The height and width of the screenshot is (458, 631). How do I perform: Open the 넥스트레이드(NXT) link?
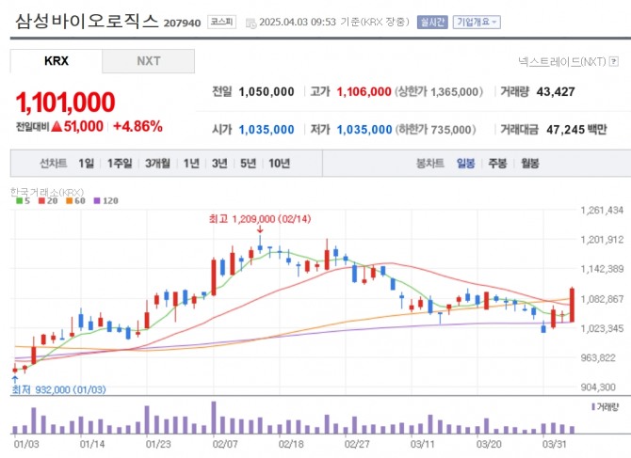562,61
